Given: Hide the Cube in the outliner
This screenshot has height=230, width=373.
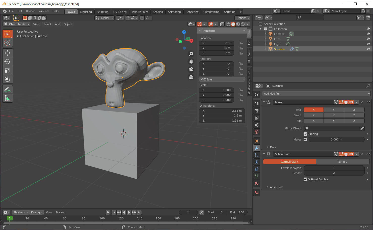Looking at the screenshot, I should (368, 39).
